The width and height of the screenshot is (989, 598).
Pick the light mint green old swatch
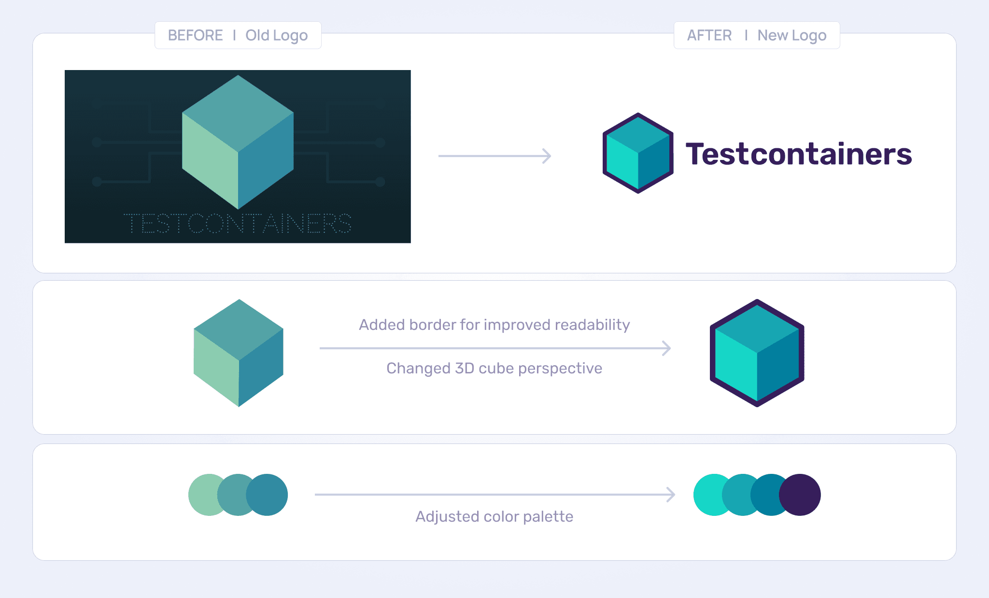[202, 495]
